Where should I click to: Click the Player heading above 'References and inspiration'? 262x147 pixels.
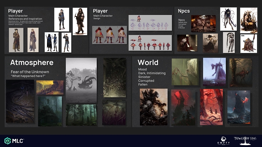click(15, 11)
